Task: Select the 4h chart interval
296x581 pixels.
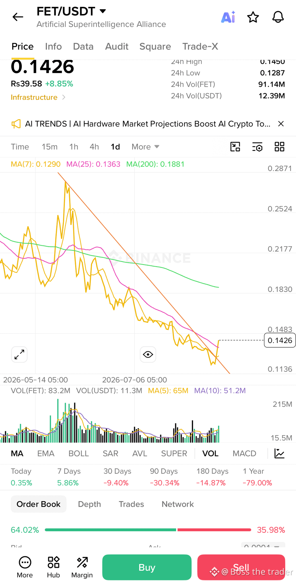Action: coord(94,147)
